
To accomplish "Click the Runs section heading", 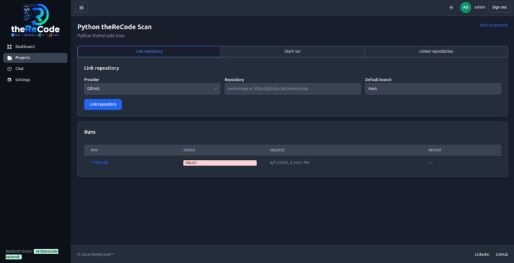I will pos(90,132).
